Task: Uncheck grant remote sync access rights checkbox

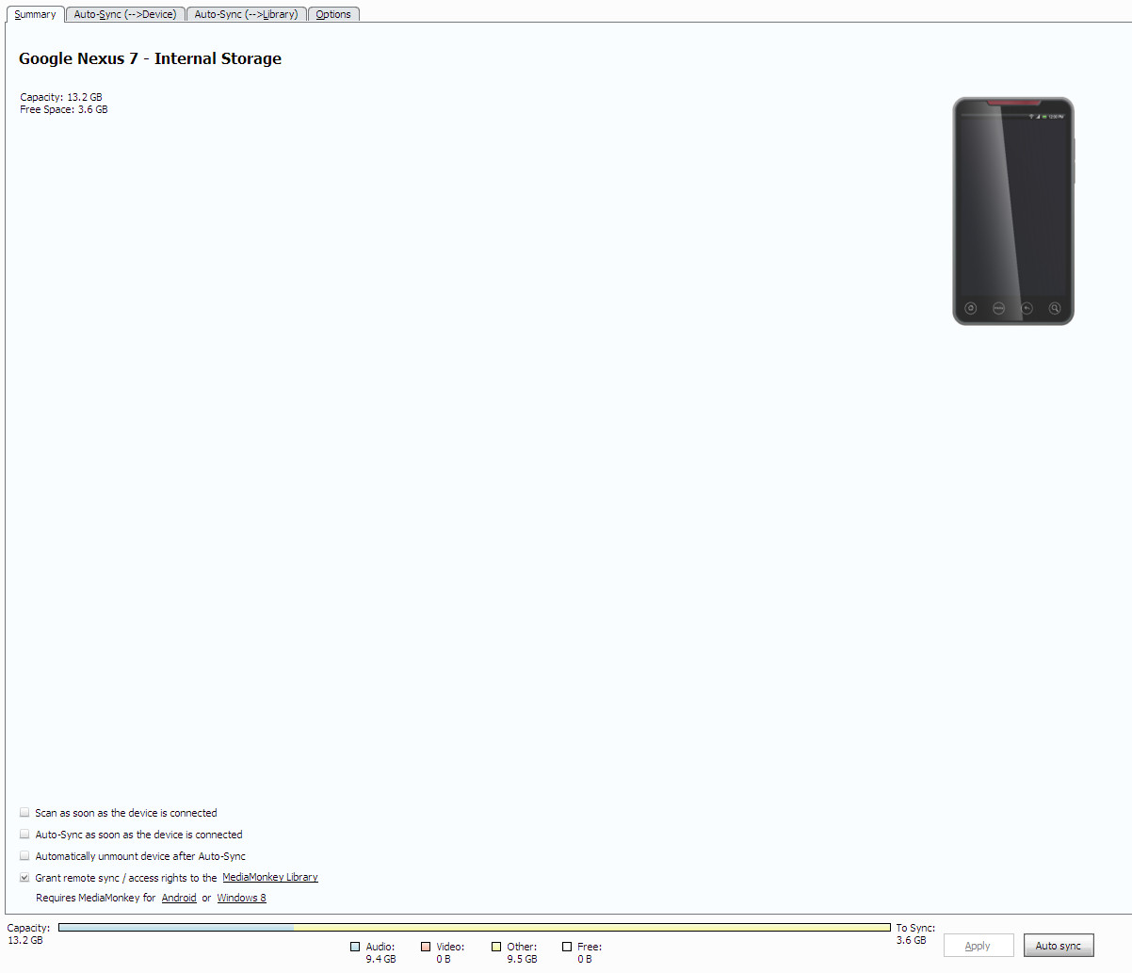Action: click(24, 877)
